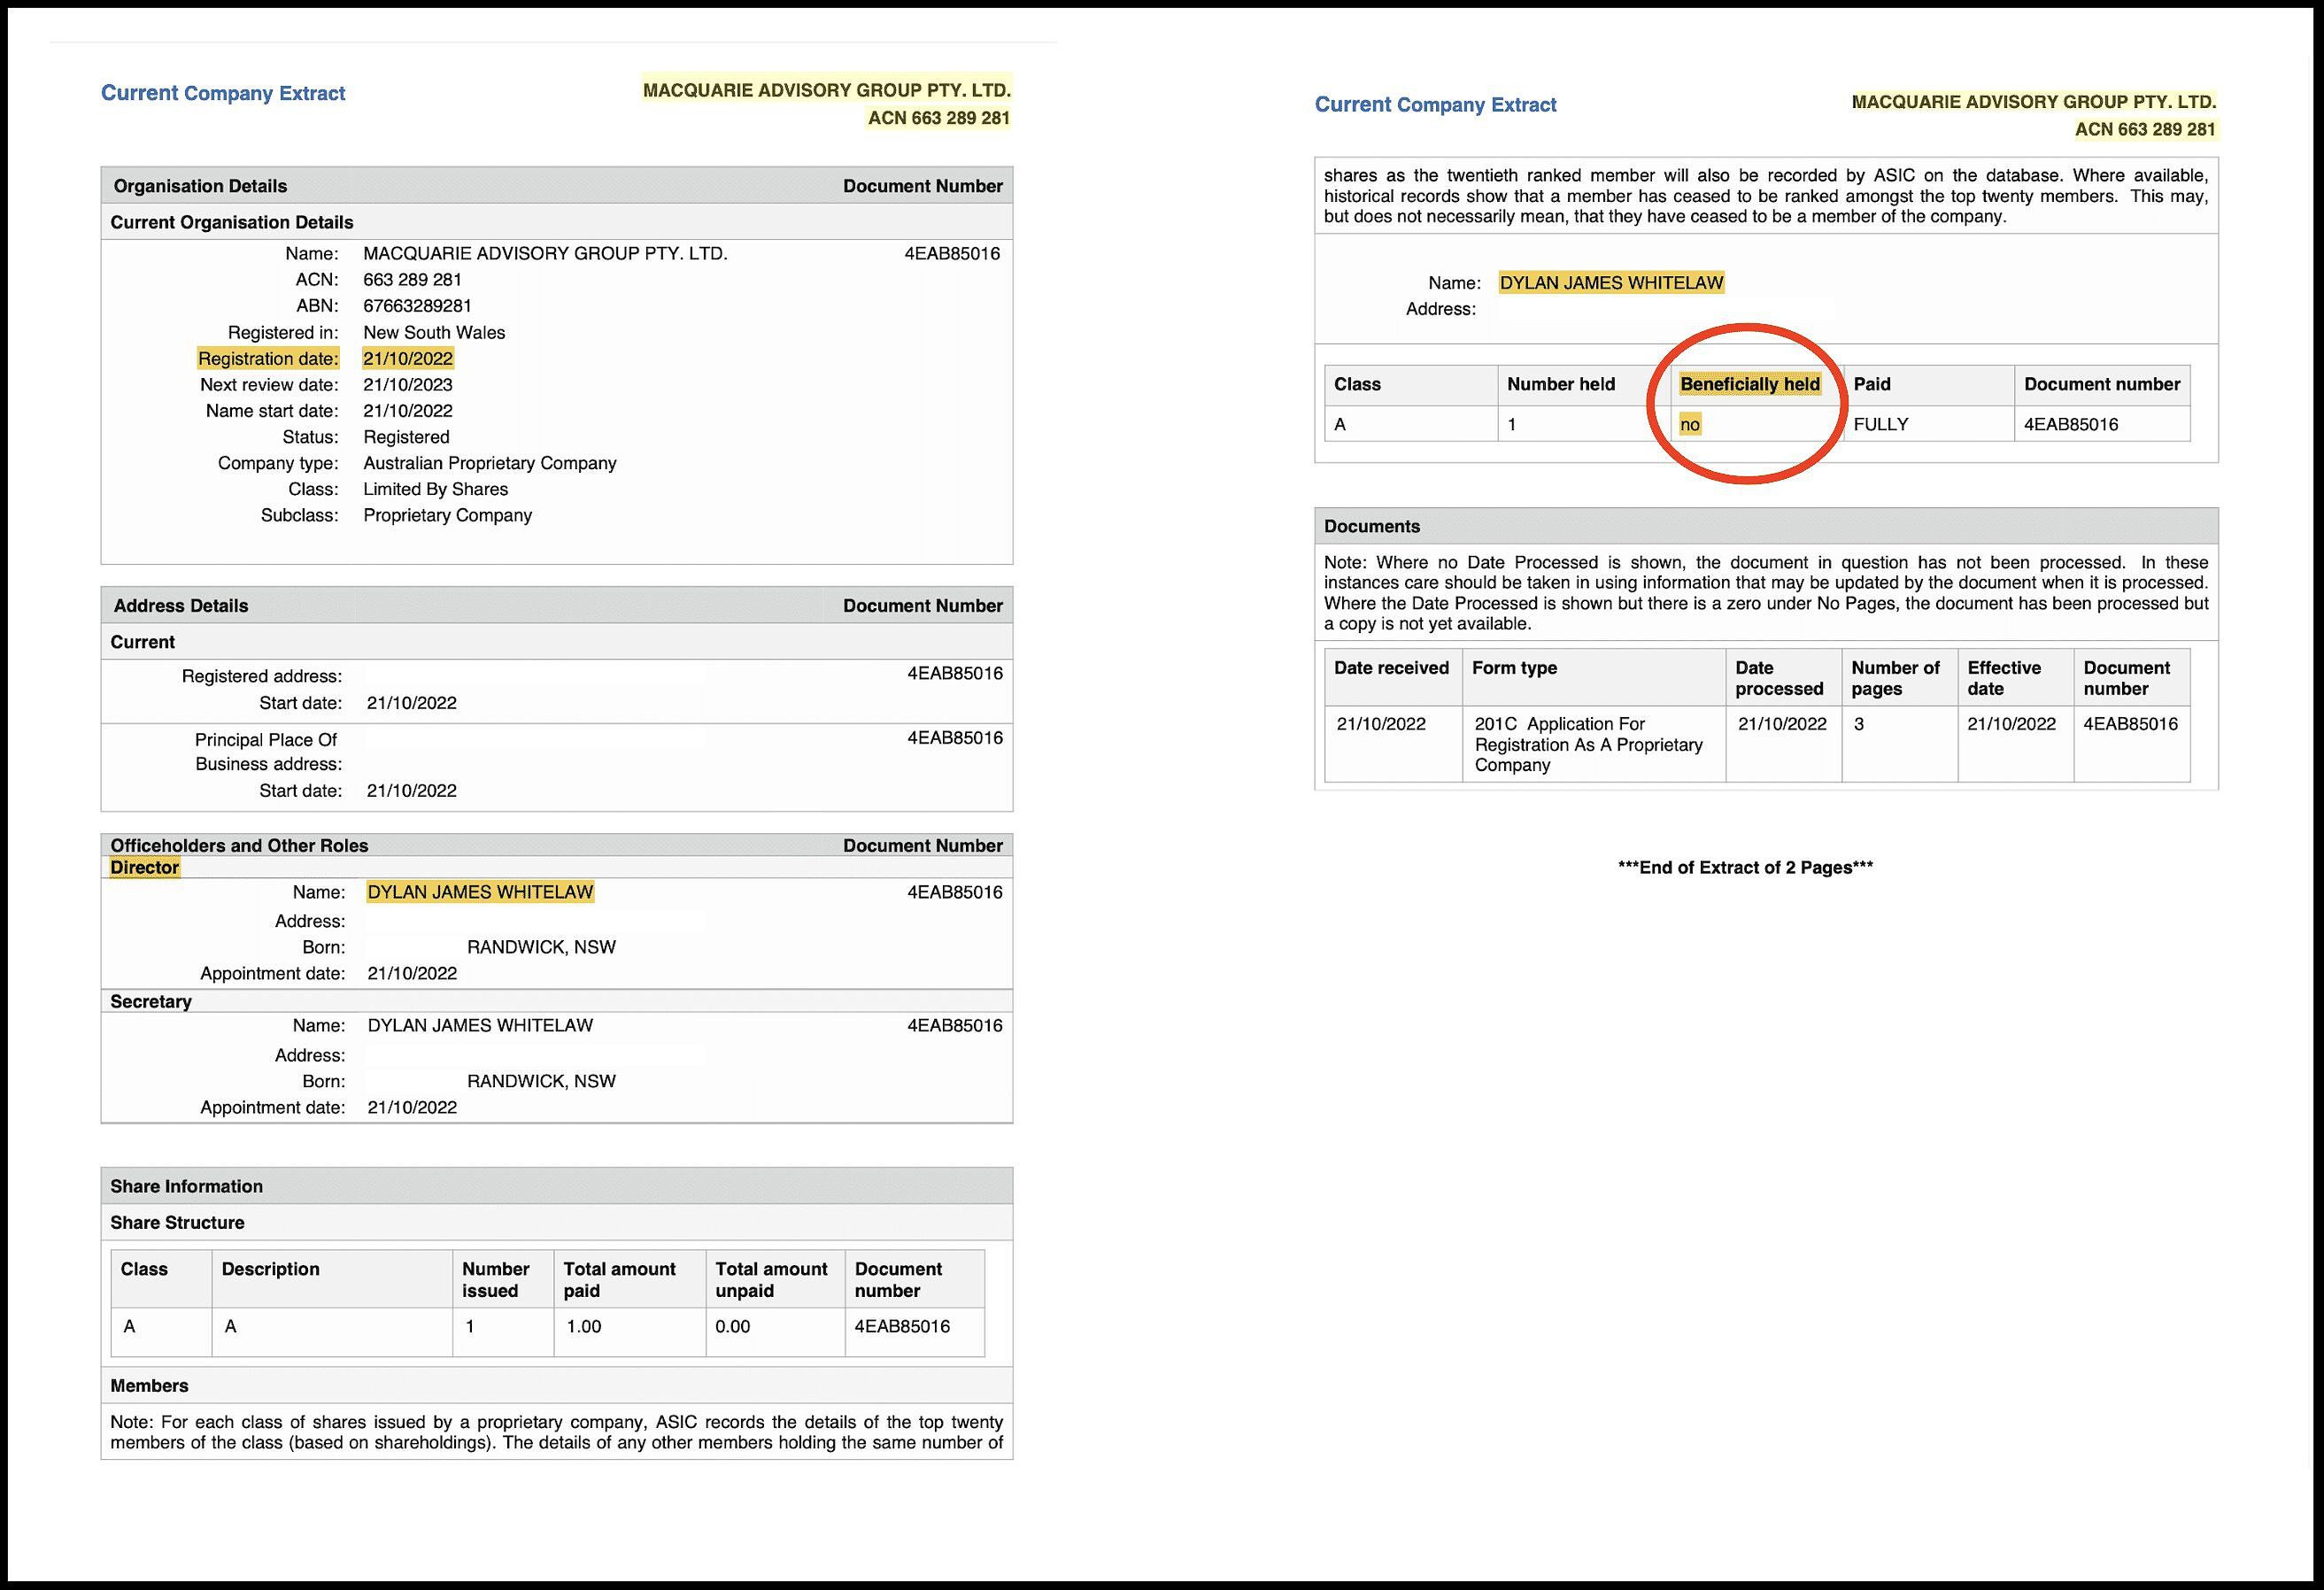Viewport: 2324px width, 1590px height.
Task: Select the Beneficially held value 'no'
Action: pyautogui.click(x=1690, y=425)
